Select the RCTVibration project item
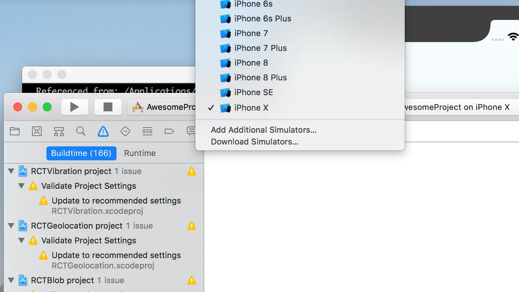 pos(103,171)
